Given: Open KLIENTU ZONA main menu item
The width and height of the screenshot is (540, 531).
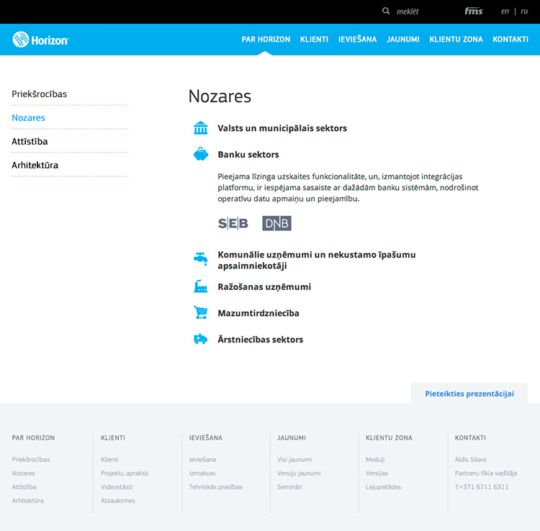Looking at the screenshot, I should pos(456,40).
